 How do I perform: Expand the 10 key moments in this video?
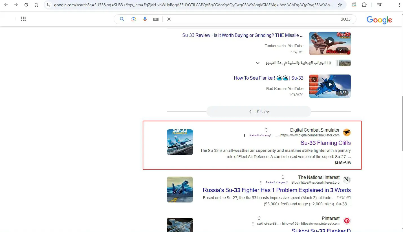point(258,63)
